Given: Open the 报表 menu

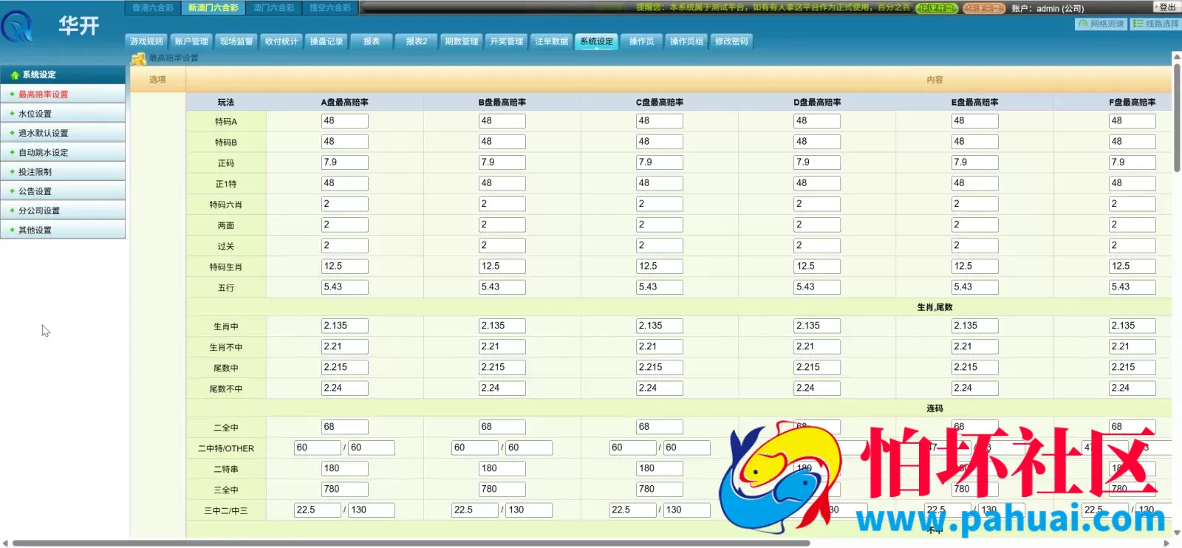Looking at the screenshot, I should coord(372,41).
